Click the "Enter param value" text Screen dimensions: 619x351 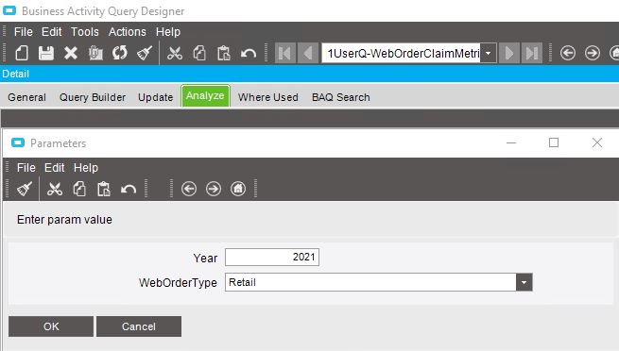click(64, 220)
